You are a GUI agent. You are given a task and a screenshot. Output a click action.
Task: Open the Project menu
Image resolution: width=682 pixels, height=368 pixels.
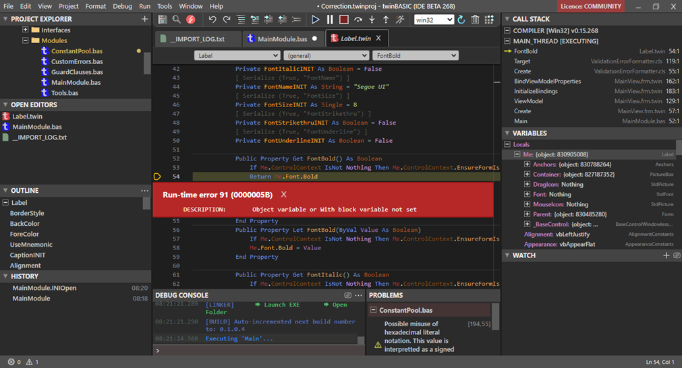click(x=69, y=6)
